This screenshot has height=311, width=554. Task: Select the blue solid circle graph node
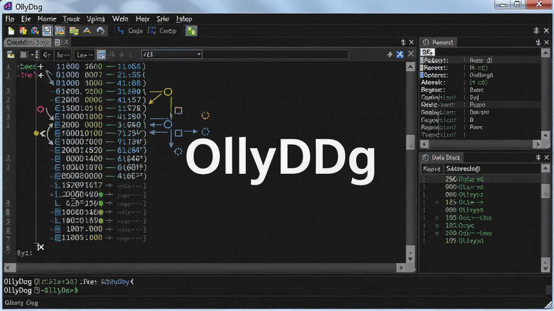[x=168, y=125]
